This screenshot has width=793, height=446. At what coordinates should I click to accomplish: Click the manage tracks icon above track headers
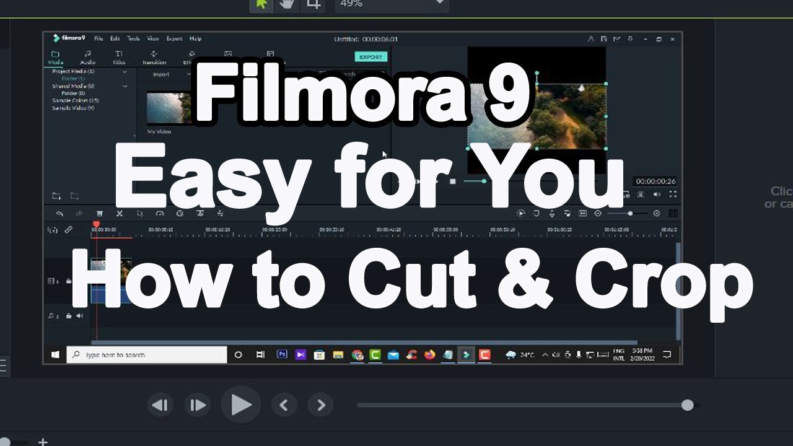[53, 230]
